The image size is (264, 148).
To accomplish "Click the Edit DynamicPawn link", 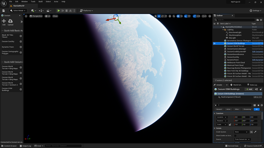I will tap(258, 60).
